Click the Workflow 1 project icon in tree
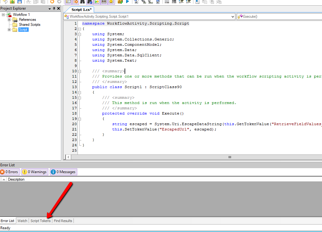The width and height of the screenshot is (322, 232). tap(9, 15)
